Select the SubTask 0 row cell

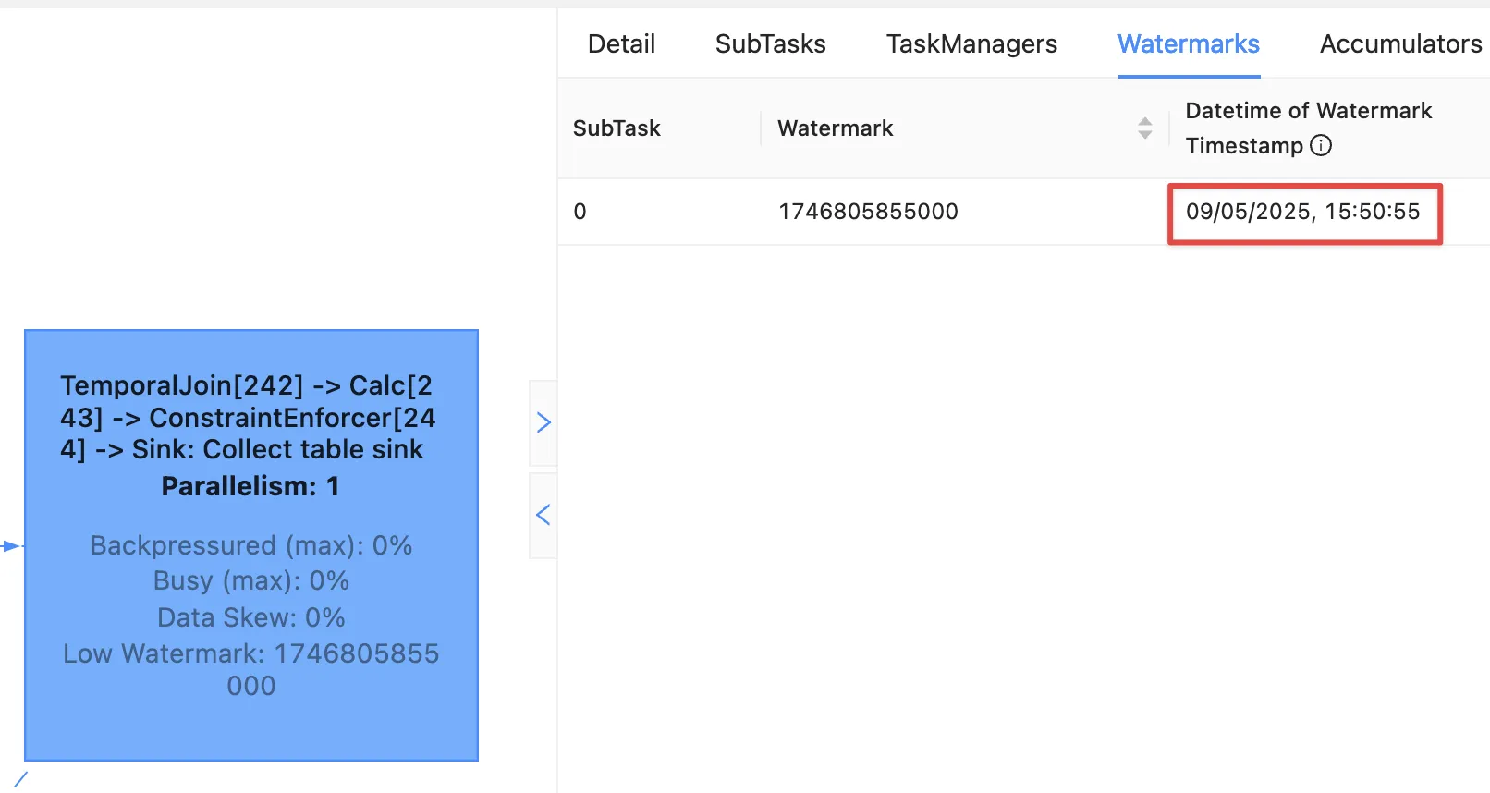coord(580,212)
